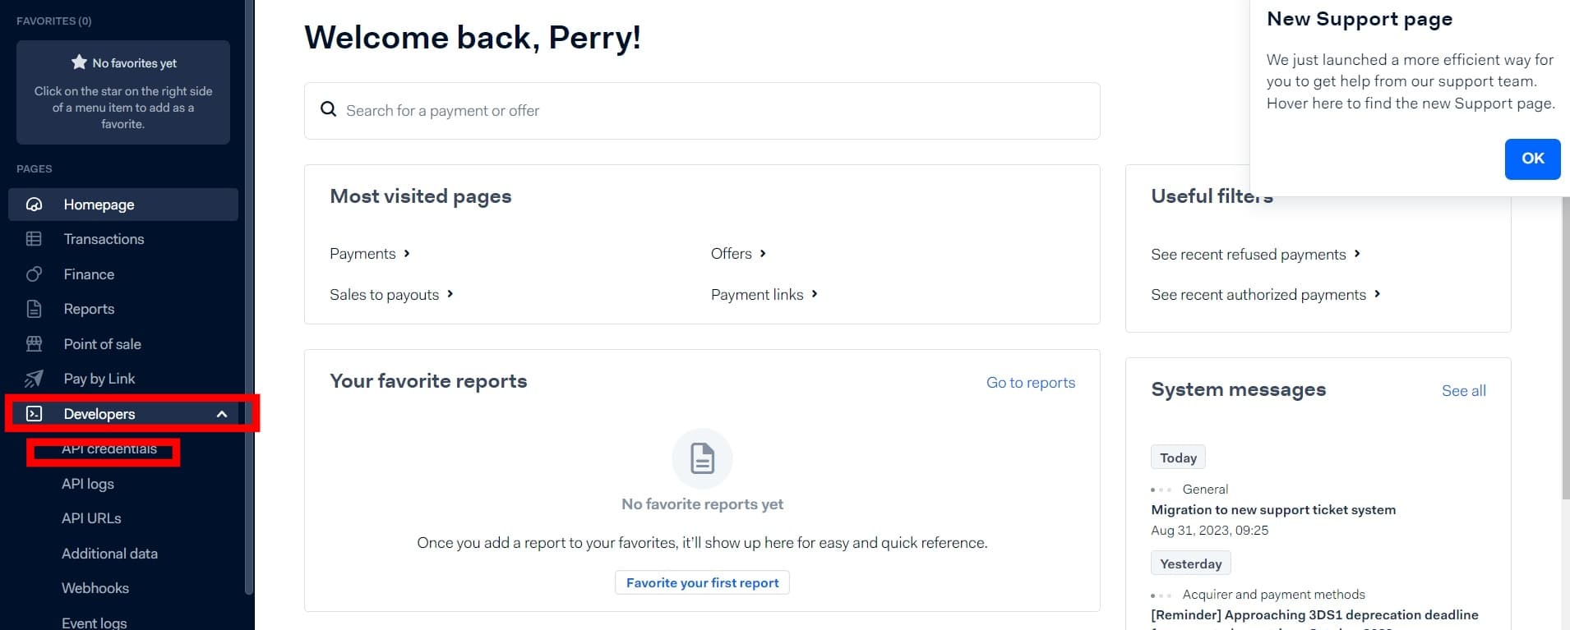Select the Developers terminal icon
This screenshot has width=1570, height=630.
(34, 413)
